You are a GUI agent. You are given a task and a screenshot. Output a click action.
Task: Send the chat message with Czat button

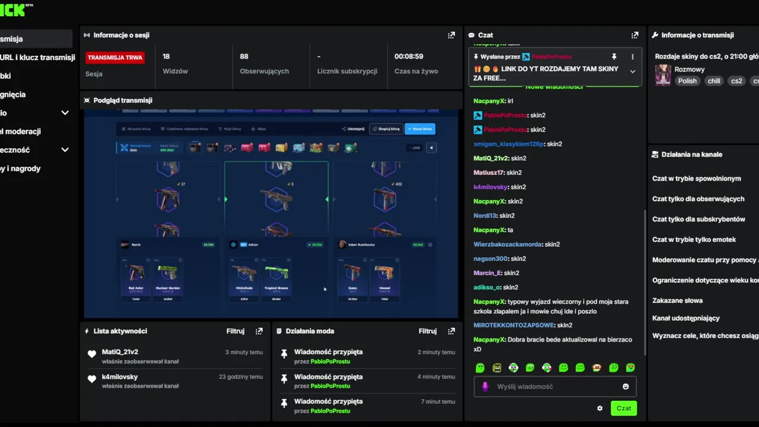[x=624, y=408]
